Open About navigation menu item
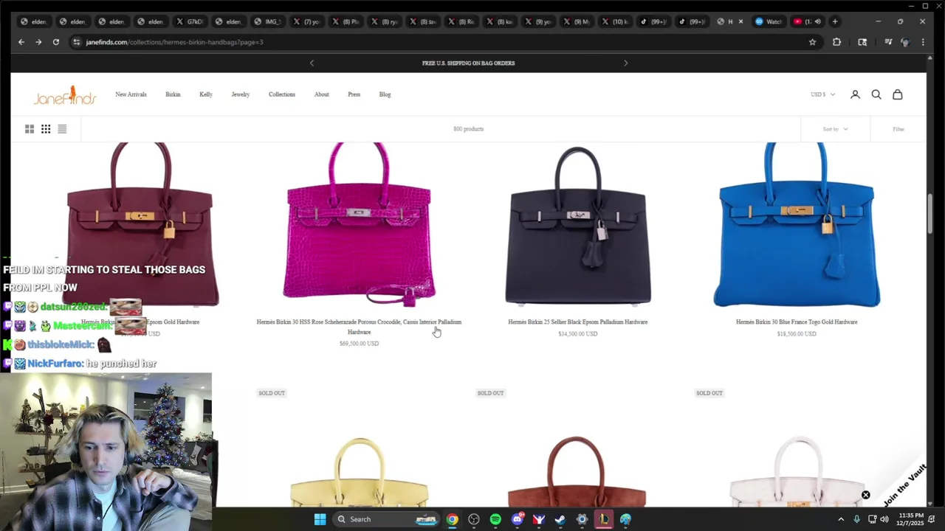Image resolution: width=945 pixels, height=531 pixels. point(322,94)
